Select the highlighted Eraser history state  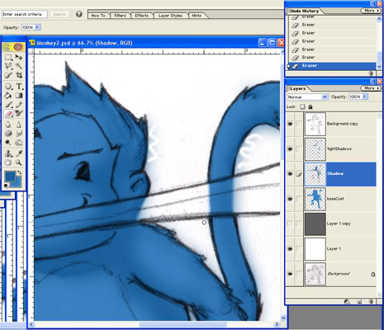332,66
